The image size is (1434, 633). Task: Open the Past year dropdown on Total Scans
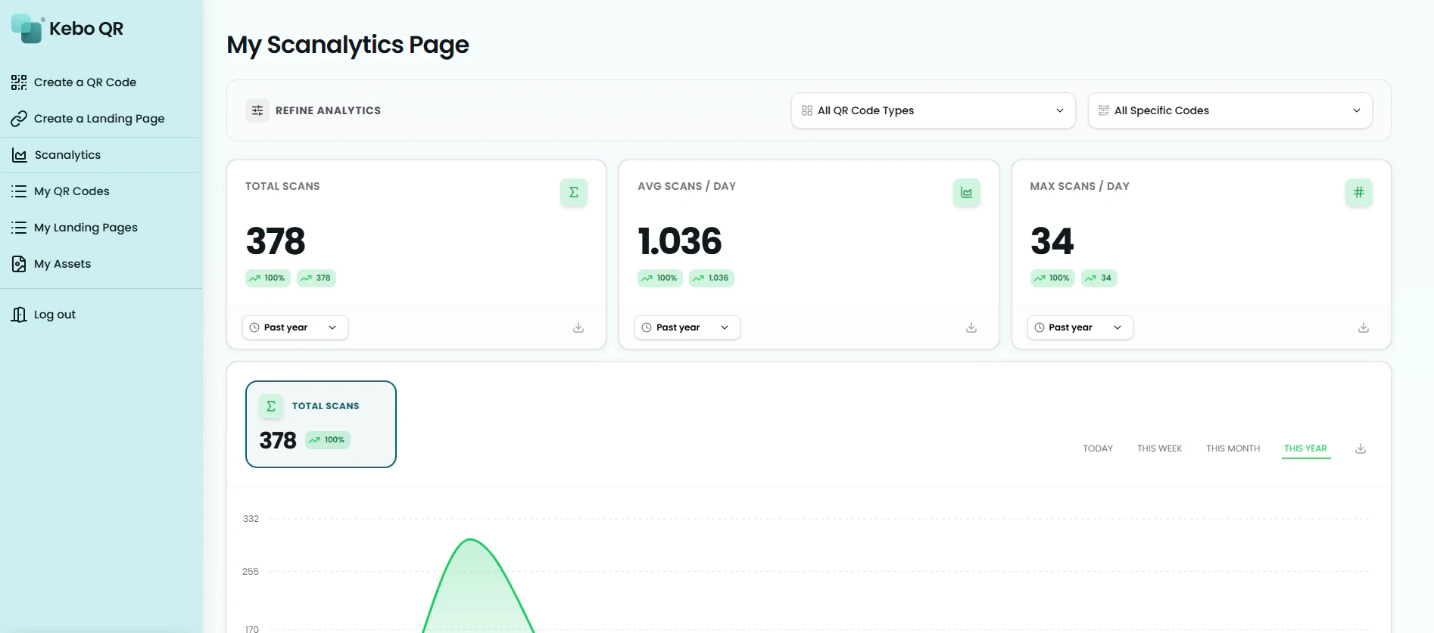(x=295, y=327)
